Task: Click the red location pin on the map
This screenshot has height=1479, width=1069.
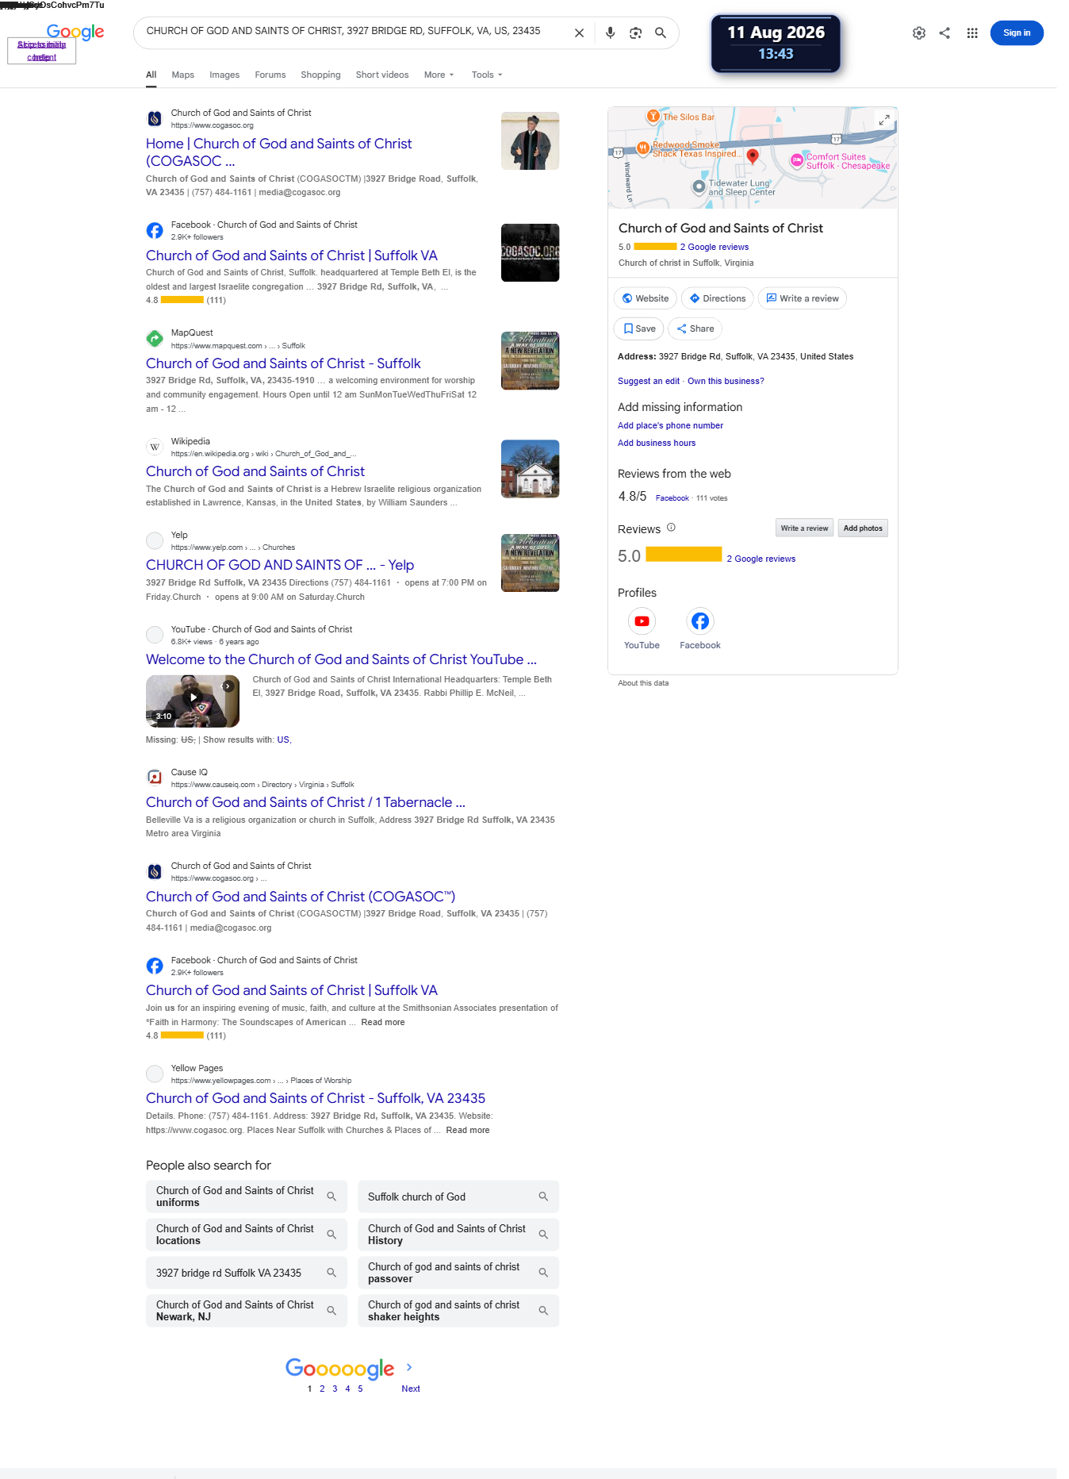Action: pos(753,156)
